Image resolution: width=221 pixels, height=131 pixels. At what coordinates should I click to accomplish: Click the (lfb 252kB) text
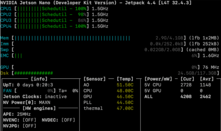coord(204,44)
